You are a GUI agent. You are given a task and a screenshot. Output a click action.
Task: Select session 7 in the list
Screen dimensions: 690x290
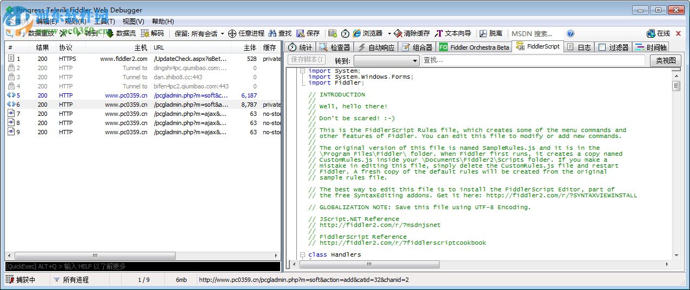(x=143, y=114)
